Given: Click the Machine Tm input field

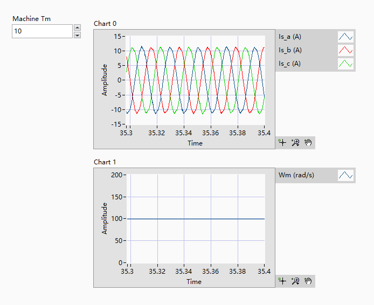Looking at the screenshot, I should point(42,31).
